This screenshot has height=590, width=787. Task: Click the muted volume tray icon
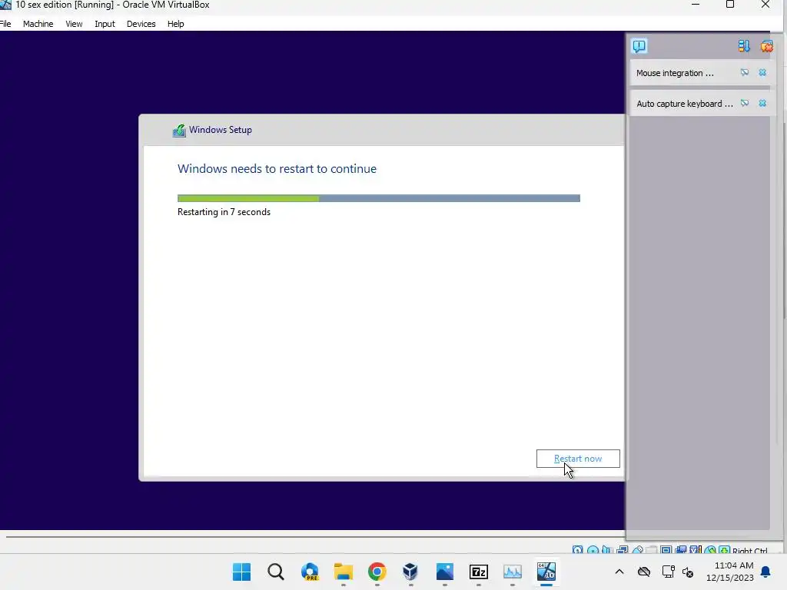coord(688,572)
